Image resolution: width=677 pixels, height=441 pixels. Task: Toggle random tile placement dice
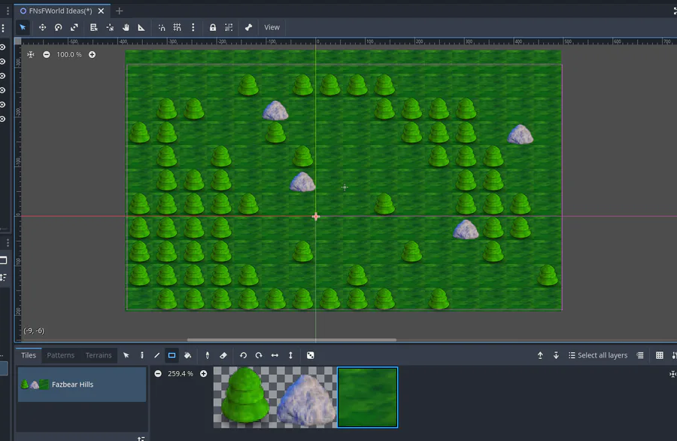pyautogui.click(x=311, y=355)
